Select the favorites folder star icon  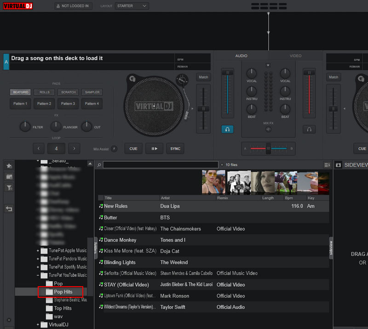(x=9, y=166)
